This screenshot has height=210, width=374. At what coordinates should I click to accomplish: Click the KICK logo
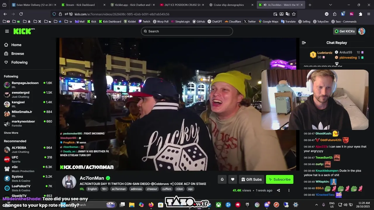pyautogui.click(x=24, y=31)
